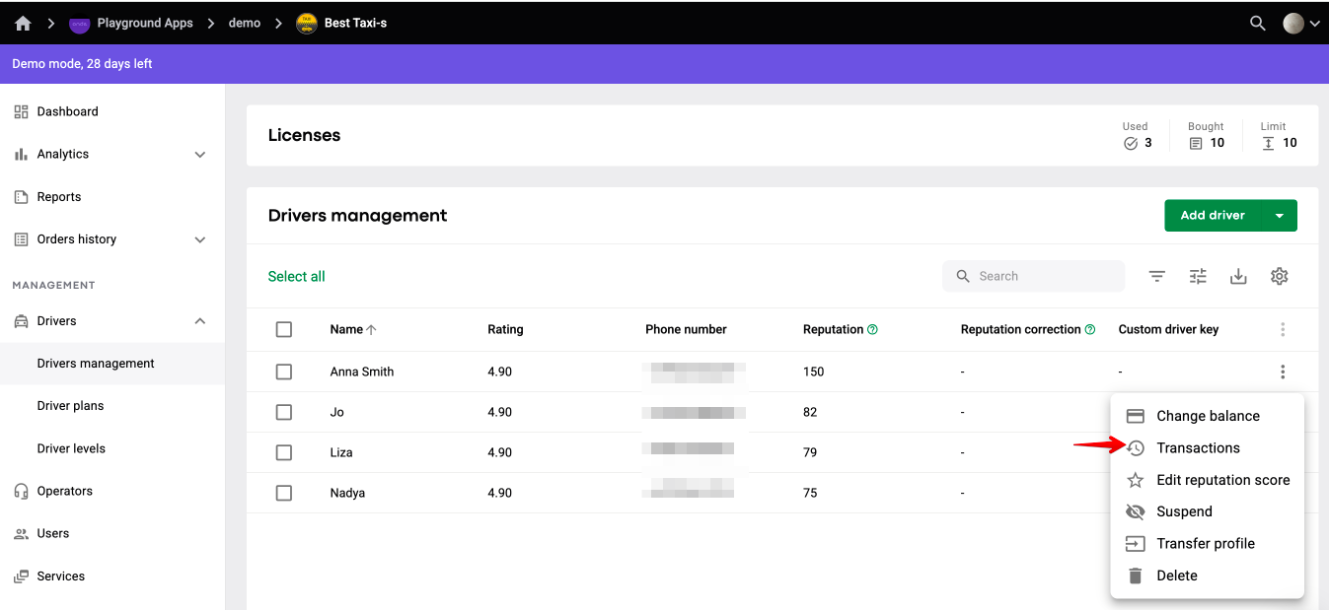This screenshot has height=610, width=1329.
Task: Click the home icon in breadcrumb
Action: pyautogui.click(x=23, y=23)
